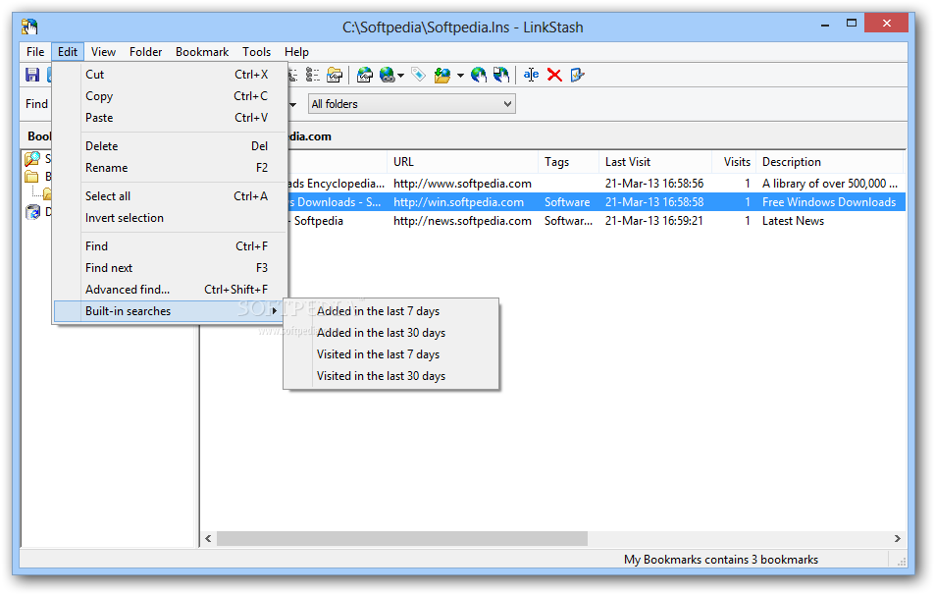Image resolution: width=935 pixels, height=595 pixels.
Task: Open the All folders combo box
Action: pyautogui.click(x=411, y=104)
